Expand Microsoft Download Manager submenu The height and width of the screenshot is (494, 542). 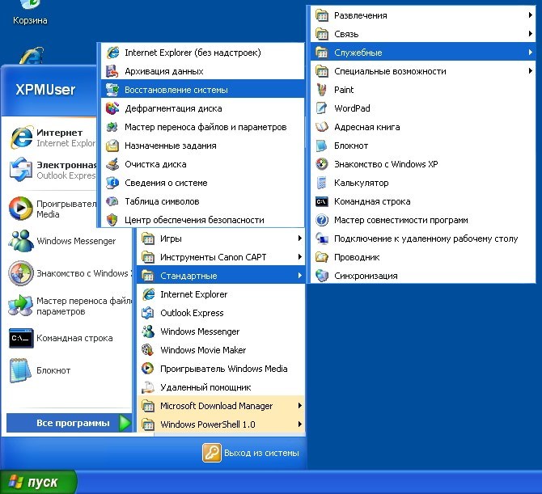pyautogui.click(x=299, y=406)
